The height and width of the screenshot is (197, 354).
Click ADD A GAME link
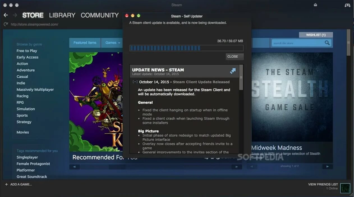pyautogui.click(x=21, y=184)
